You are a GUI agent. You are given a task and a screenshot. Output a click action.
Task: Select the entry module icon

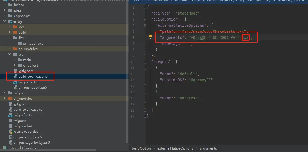coord(10,21)
